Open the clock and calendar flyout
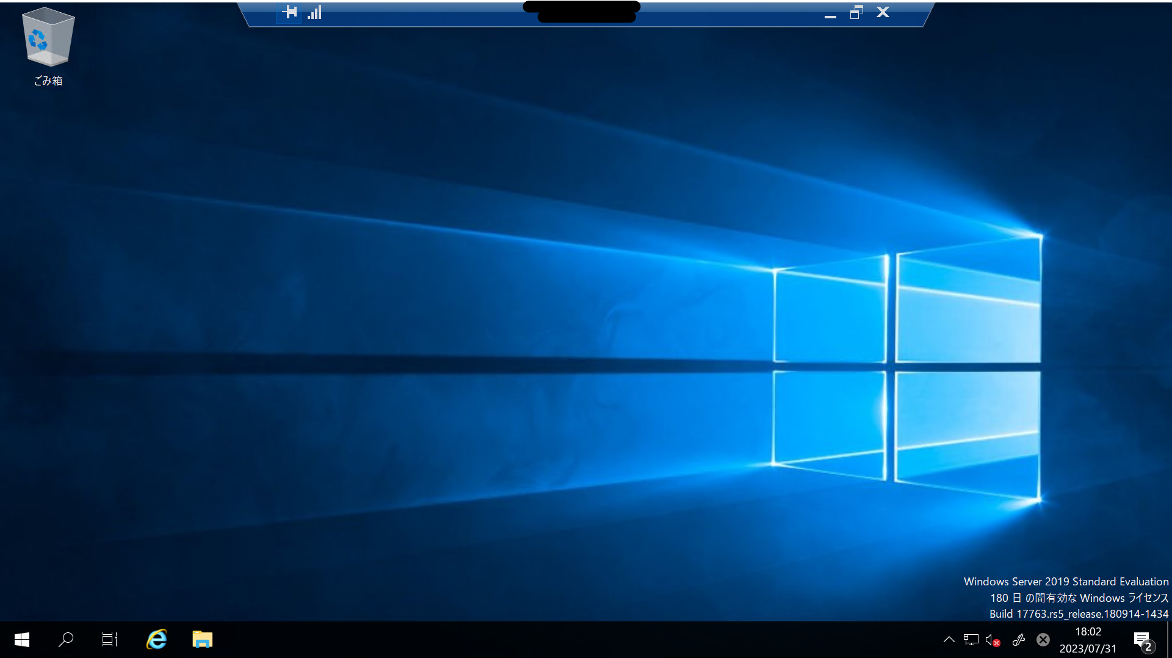1172x658 pixels. 1088,640
